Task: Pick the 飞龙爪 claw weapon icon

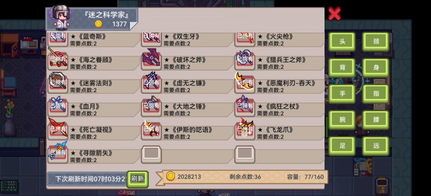Action: click(x=245, y=129)
